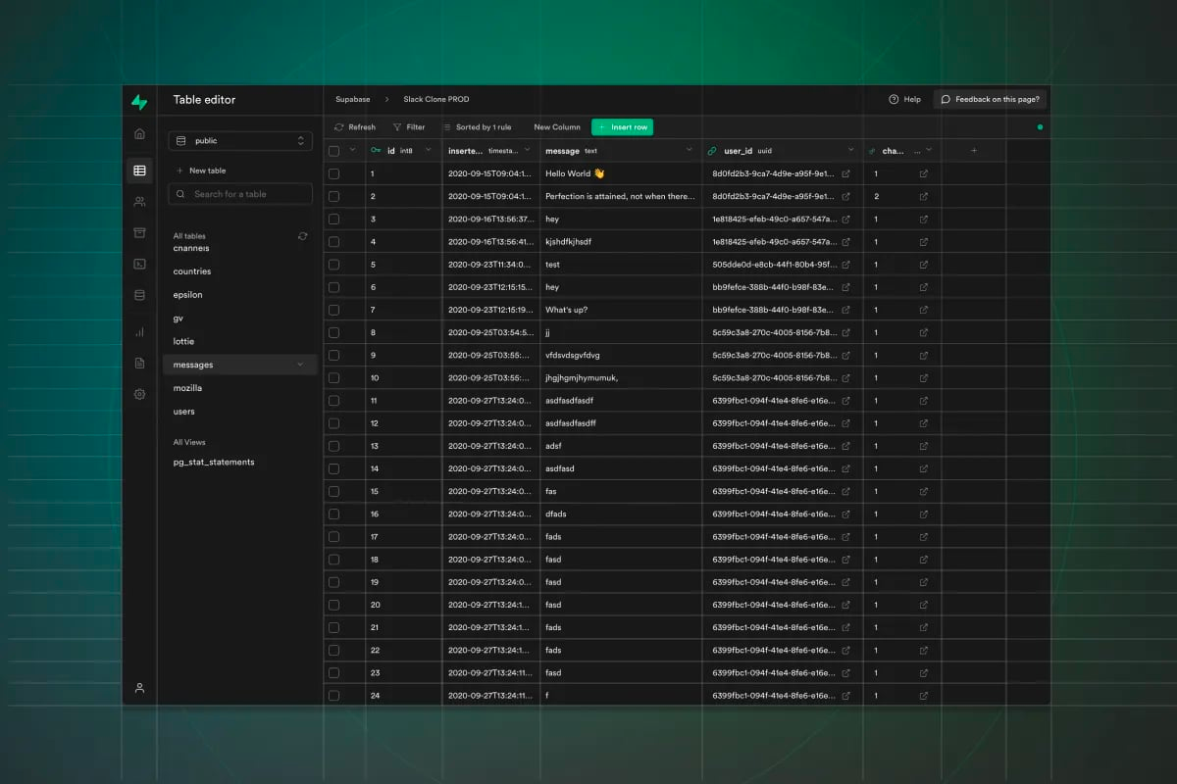Open user_id foreign key link for row 20

(846, 605)
